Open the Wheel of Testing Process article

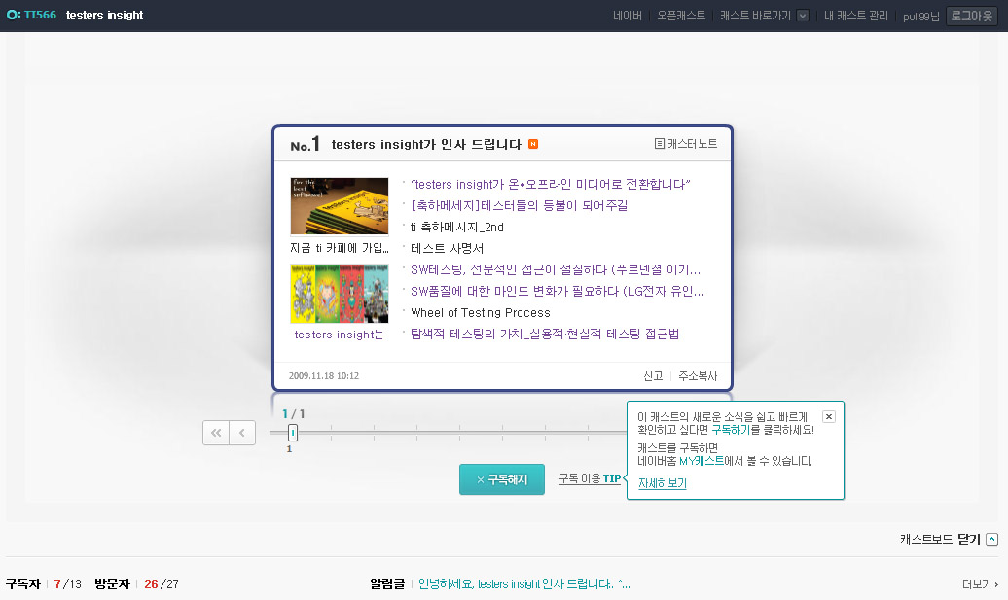480,313
